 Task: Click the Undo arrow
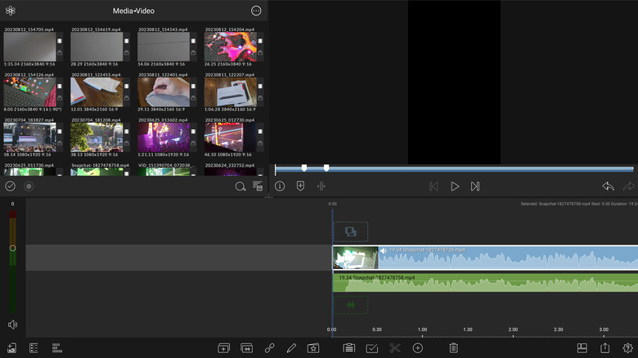[608, 186]
